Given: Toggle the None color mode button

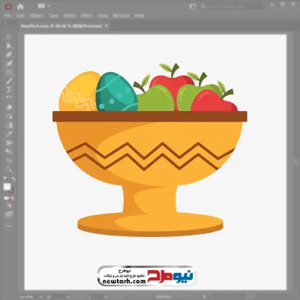Looking at the screenshot, I should tap(12, 198).
